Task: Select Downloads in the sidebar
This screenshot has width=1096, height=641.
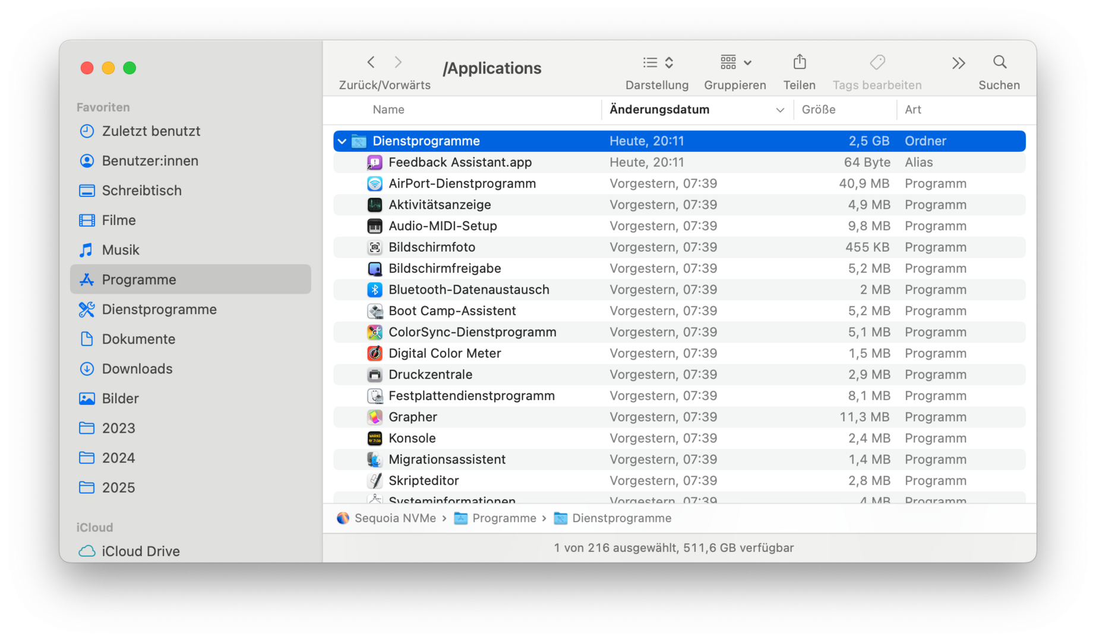Action: click(x=137, y=369)
